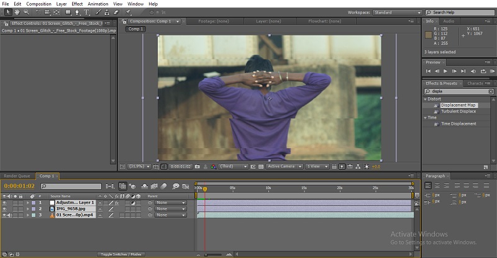Click the Comp 1 breadcrumb button in viewer

pyautogui.click(x=135, y=29)
